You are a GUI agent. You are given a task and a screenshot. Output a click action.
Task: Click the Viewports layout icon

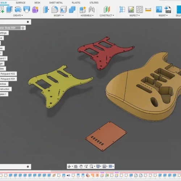[x=110, y=167]
